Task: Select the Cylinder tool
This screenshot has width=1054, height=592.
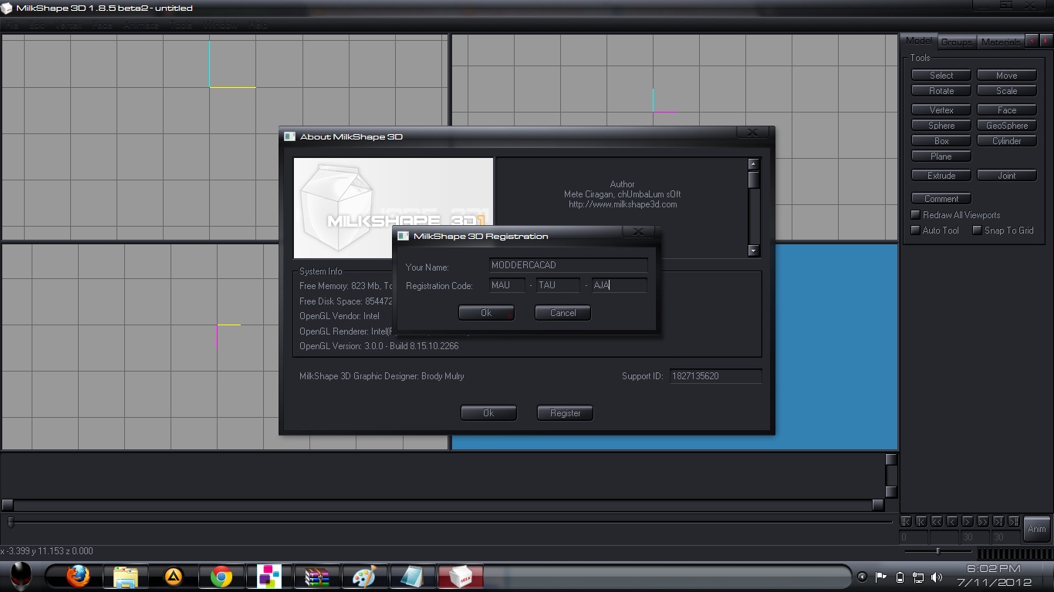Action: 1007,141
